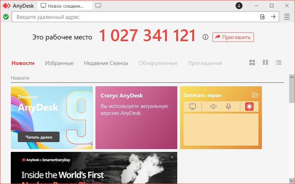Click the vertical scrollbar thumb
The height and width of the screenshot is (184, 295).
click(292, 91)
